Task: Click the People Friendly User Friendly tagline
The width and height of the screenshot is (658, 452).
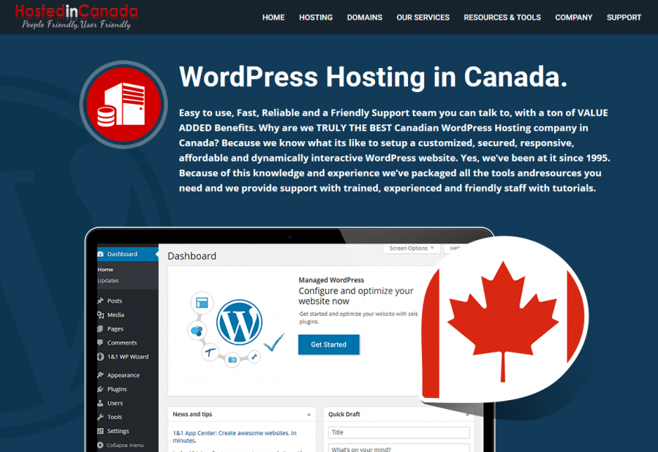Action: point(76,24)
